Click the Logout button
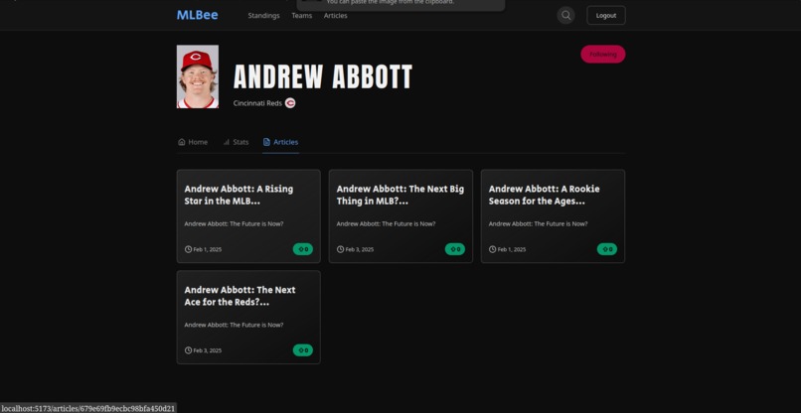Image resolution: width=801 pixels, height=413 pixels. (606, 15)
